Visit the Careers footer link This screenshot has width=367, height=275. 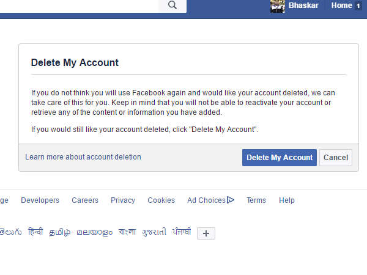(x=85, y=200)
